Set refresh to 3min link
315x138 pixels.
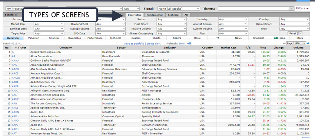(182, 44)
